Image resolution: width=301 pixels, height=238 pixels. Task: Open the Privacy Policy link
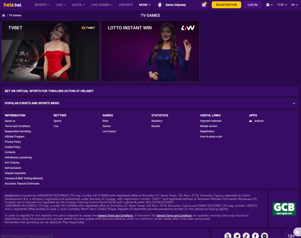pos(13,142)
